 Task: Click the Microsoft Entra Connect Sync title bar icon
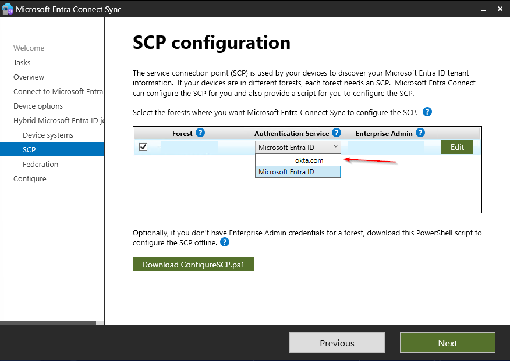pos(8,9)
